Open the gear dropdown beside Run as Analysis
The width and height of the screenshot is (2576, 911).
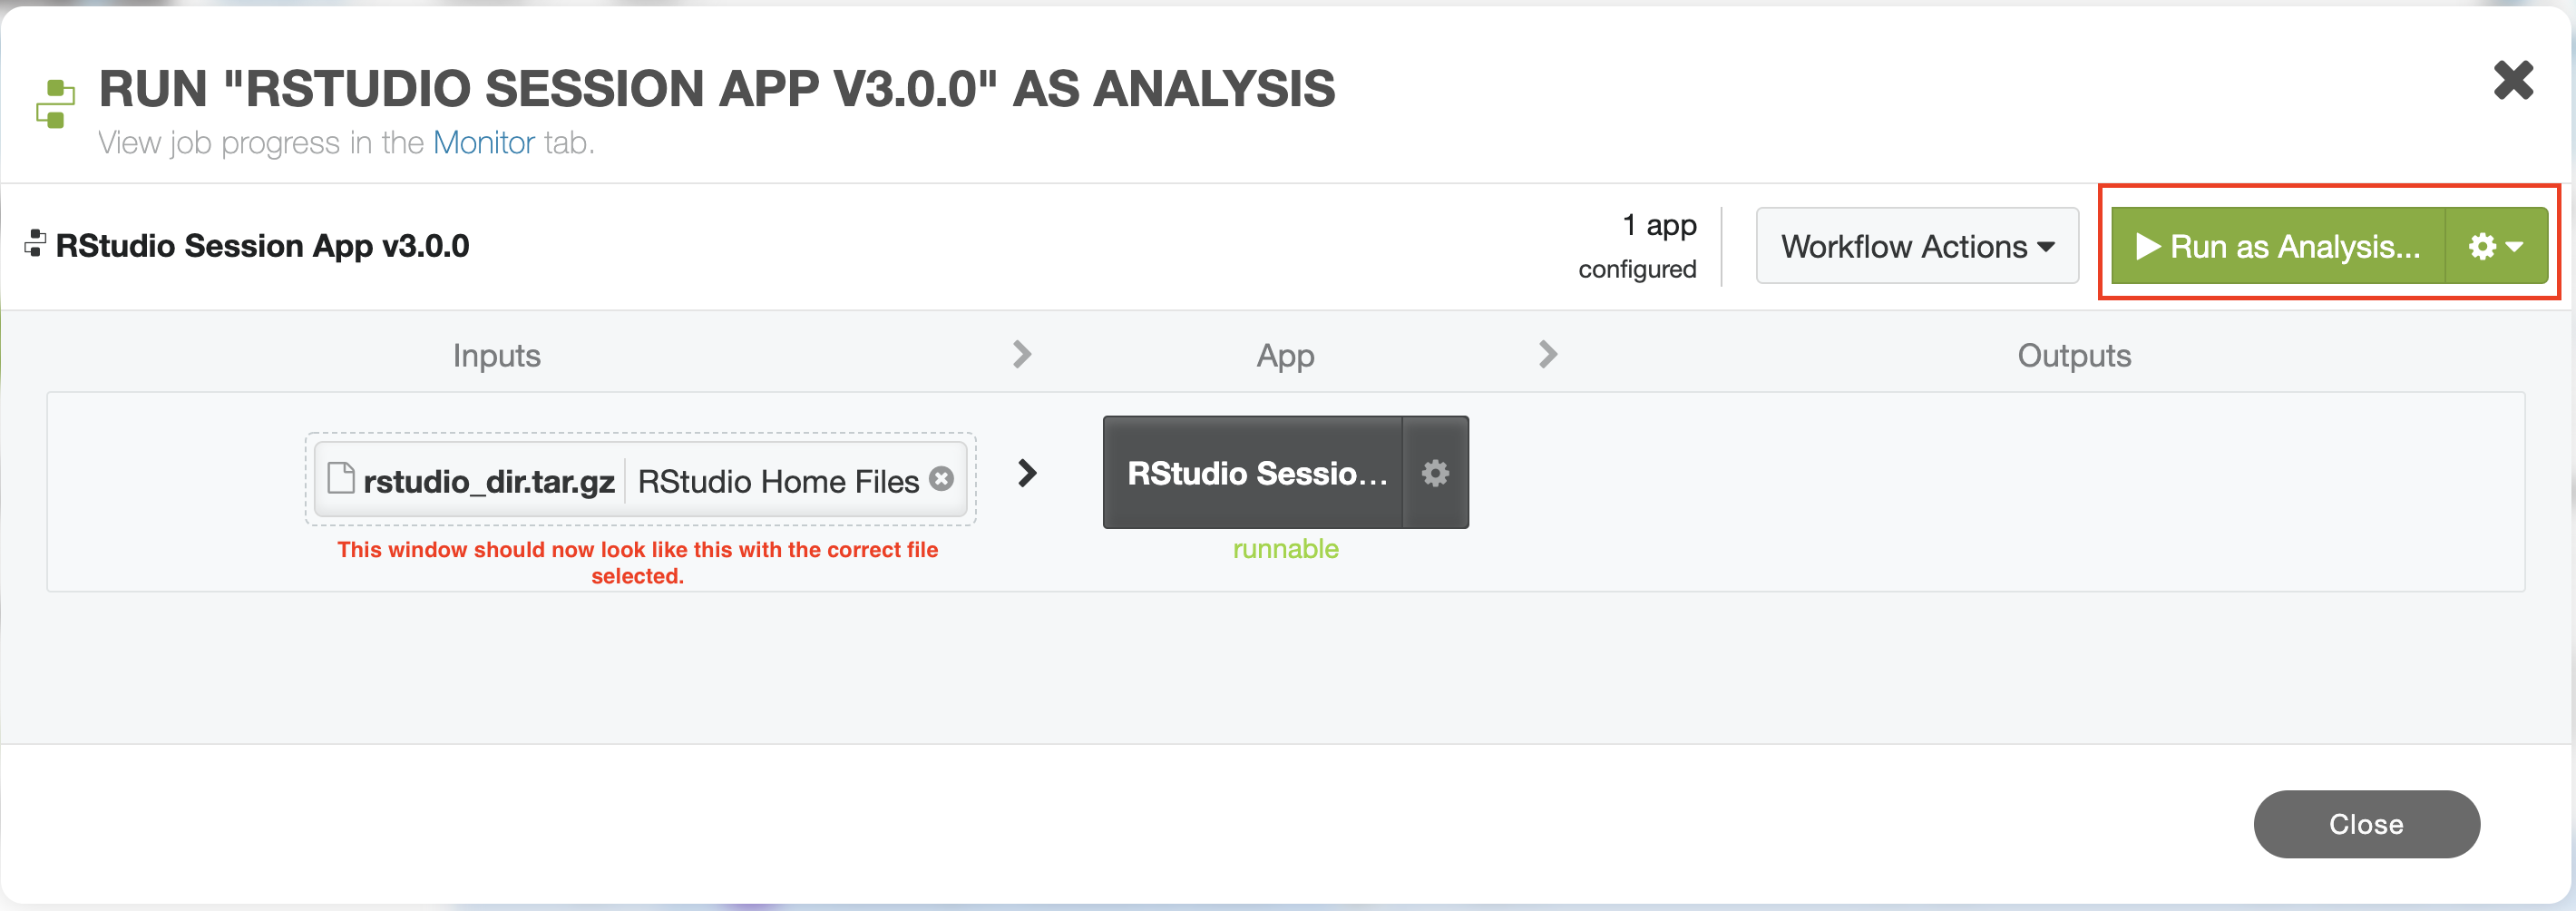coord(2496,246)
